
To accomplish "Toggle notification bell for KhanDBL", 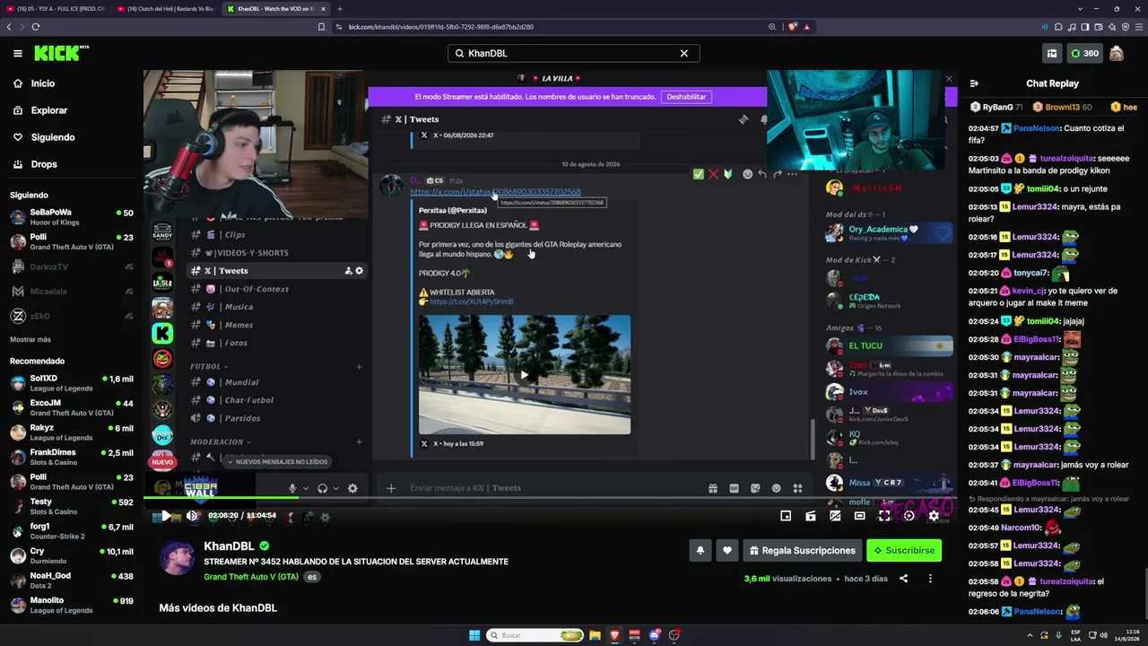I will coord(700,551).
